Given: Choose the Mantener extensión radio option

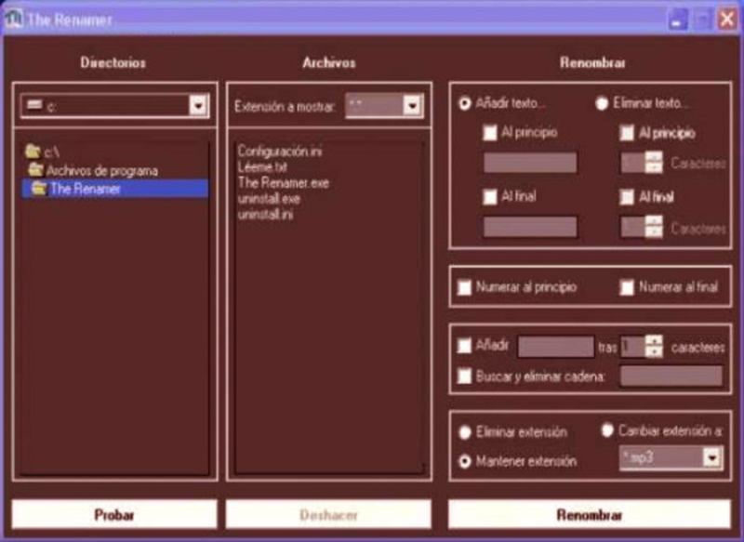Looking at the screenshot, I should coord(465,461).
